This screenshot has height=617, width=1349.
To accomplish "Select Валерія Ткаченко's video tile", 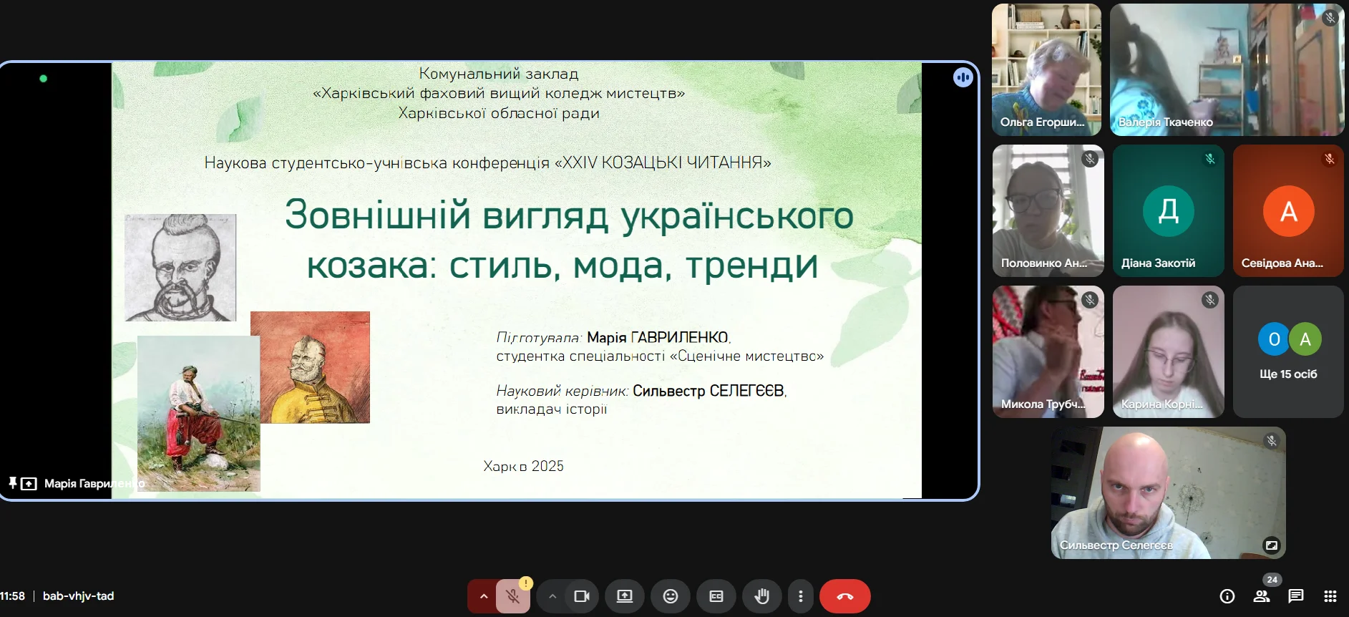I will pos(1227,69).
